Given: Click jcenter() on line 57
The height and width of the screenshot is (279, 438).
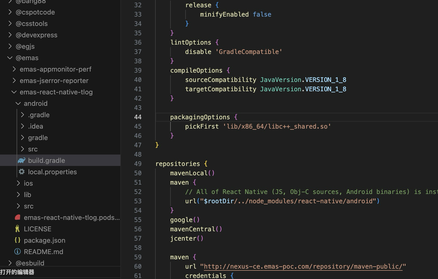Looking at the screenshot, I should pos(187,238).
